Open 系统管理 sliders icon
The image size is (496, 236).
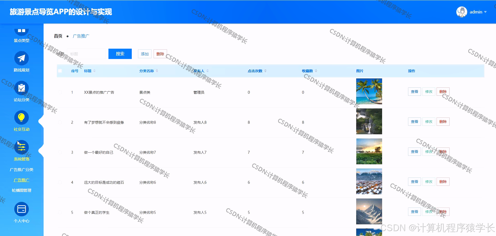(x=22, y=148)
